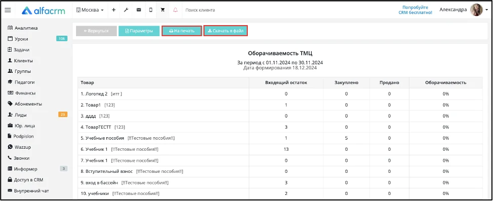The image size is (493, 201).
Task: Expand the Москва branch dropdown
Action: (90, 10)
